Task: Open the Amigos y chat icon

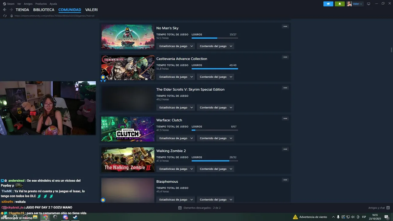Action: (388, 208)
